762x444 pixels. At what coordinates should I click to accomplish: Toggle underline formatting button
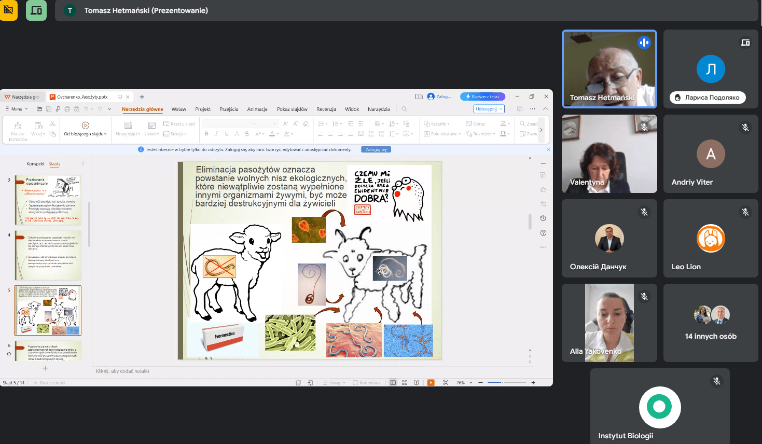point(227,134)
